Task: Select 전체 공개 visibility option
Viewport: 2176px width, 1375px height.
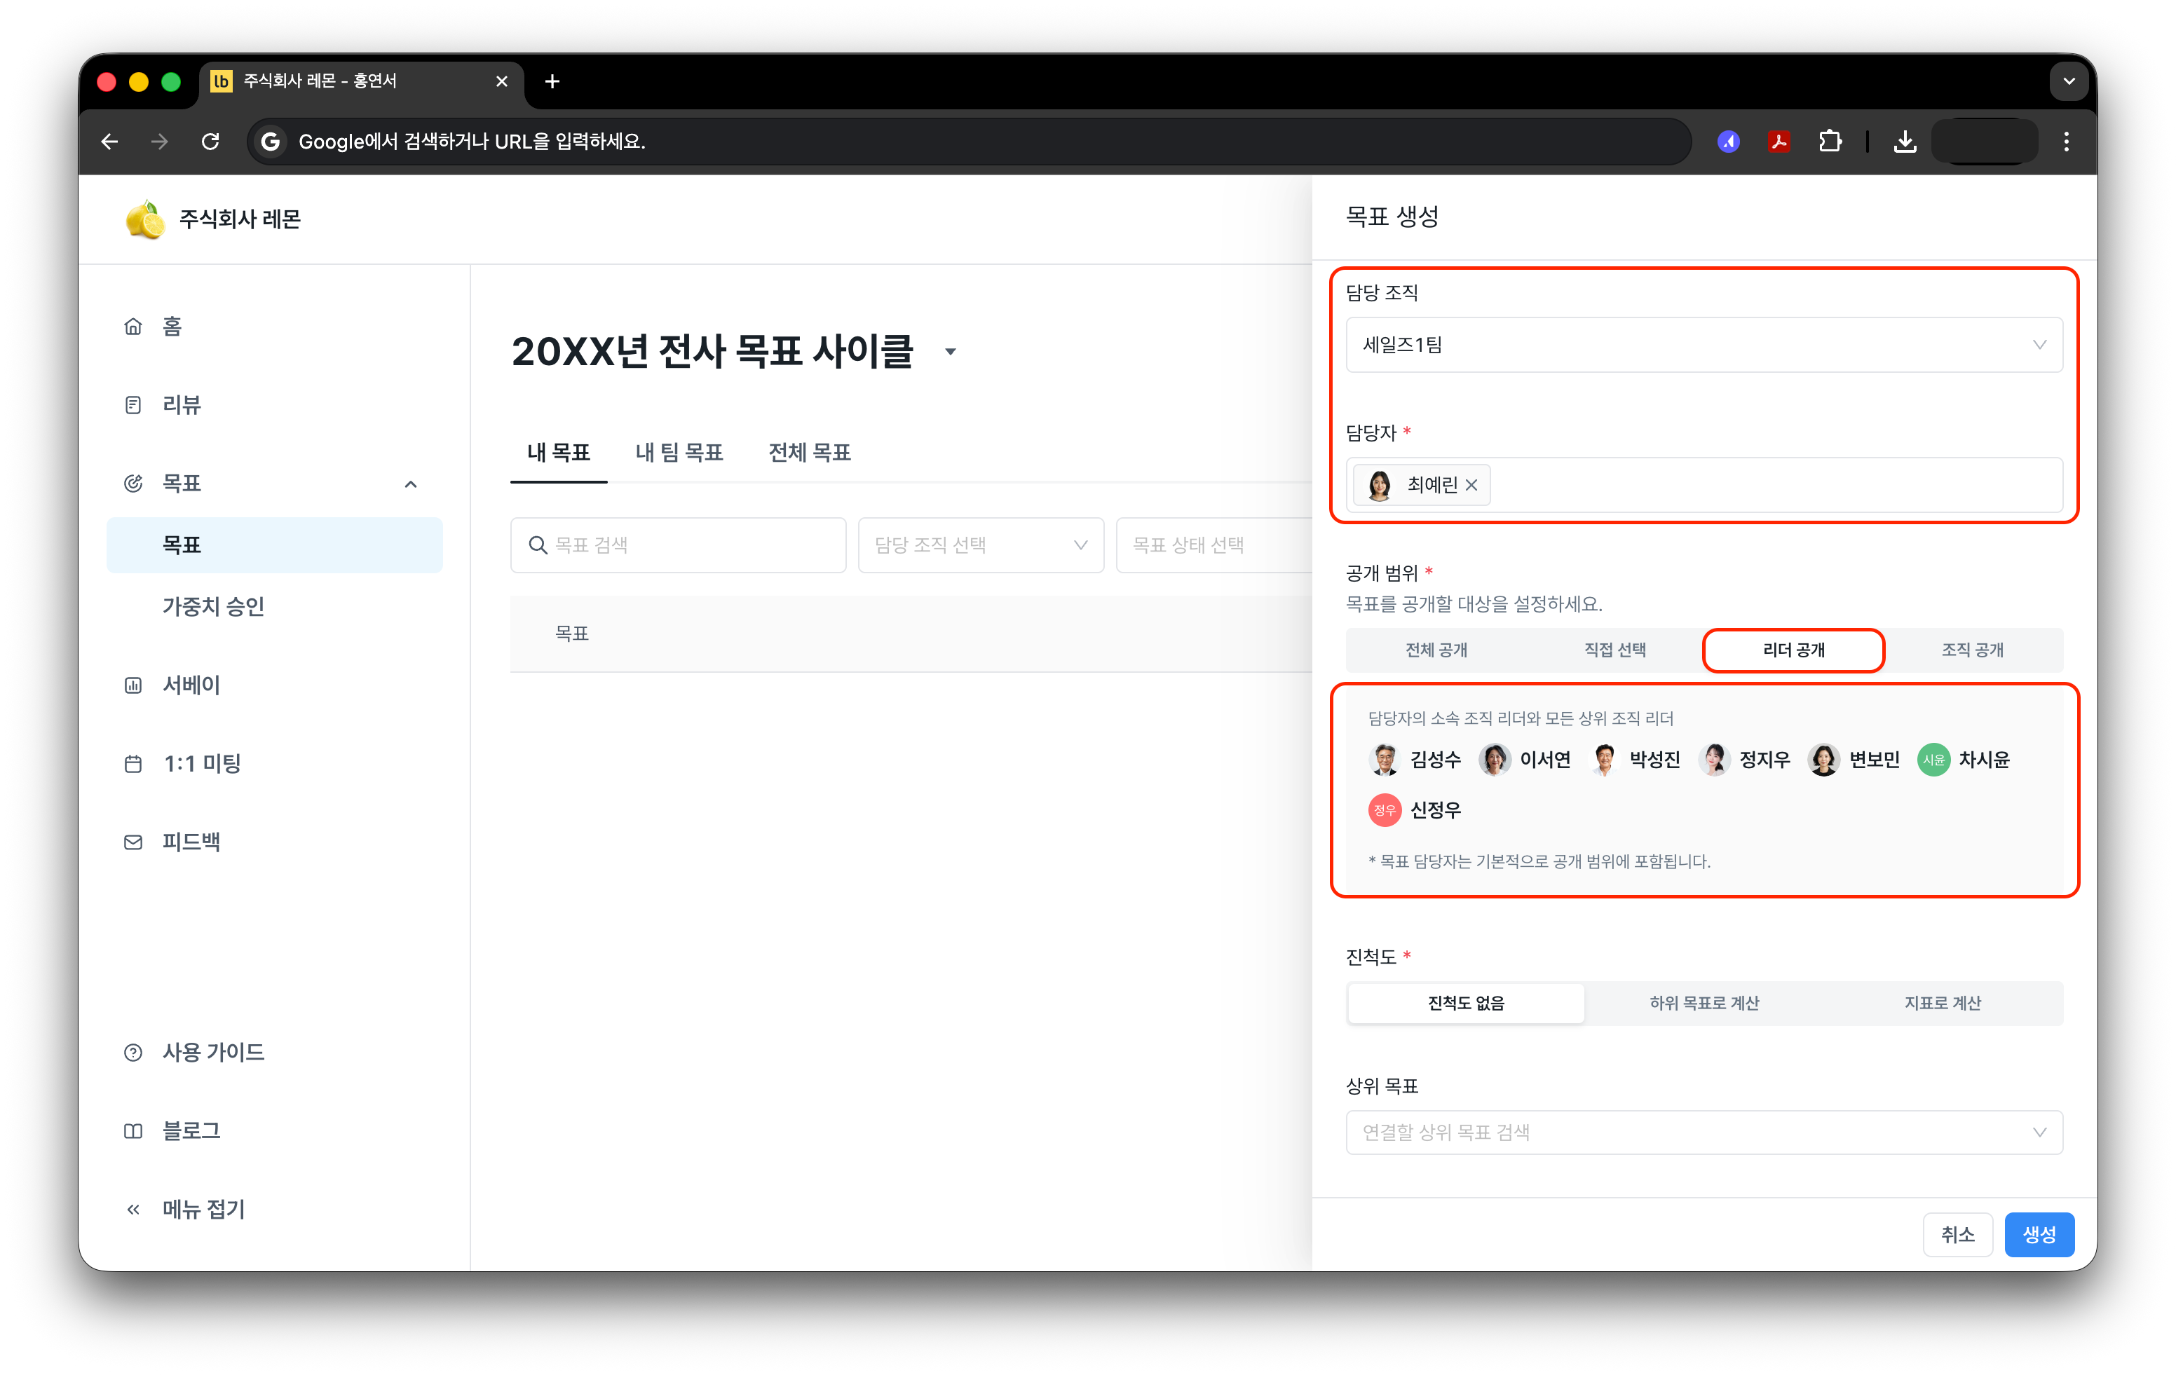Action: point(1436,650)
